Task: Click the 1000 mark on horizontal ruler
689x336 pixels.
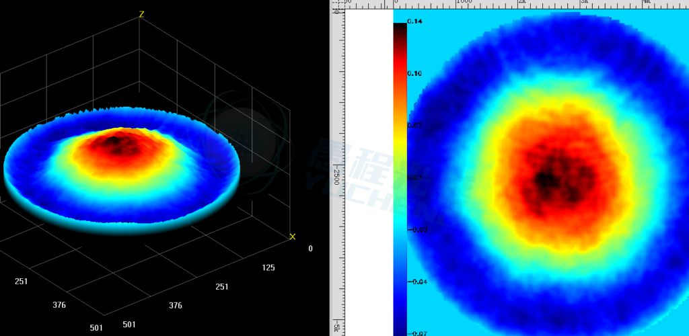Action: (464, 2)
